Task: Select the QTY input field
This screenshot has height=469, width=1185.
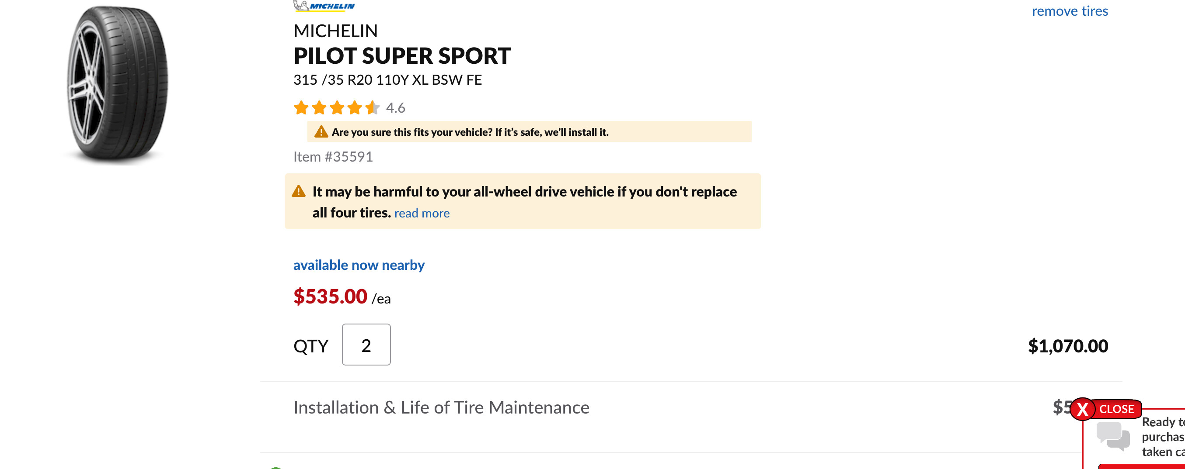Action: coord(366,345)
